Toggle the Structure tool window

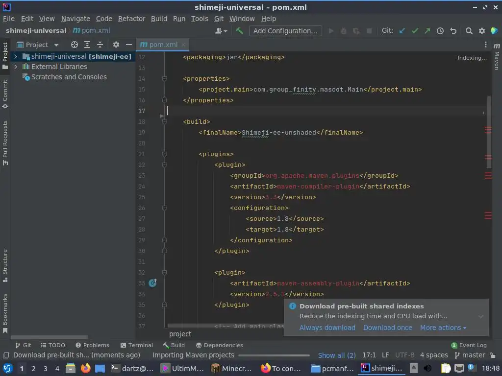click(5, 265)
